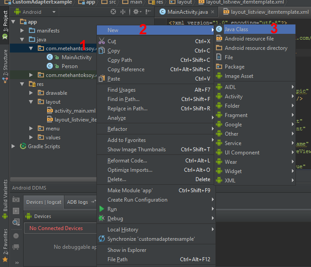This screenshot has width=311, height=267.
Task: Choose Reformat Code menu entry
Action: [155, 161]
